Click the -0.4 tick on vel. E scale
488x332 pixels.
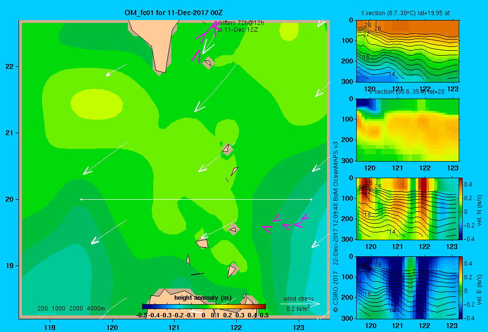469,318
